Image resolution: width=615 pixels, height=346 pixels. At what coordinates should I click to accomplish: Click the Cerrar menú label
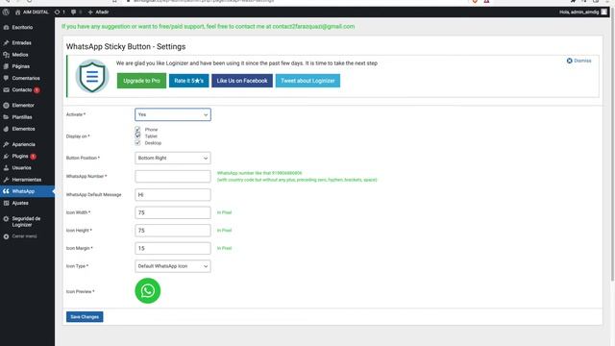pos(24,236)
